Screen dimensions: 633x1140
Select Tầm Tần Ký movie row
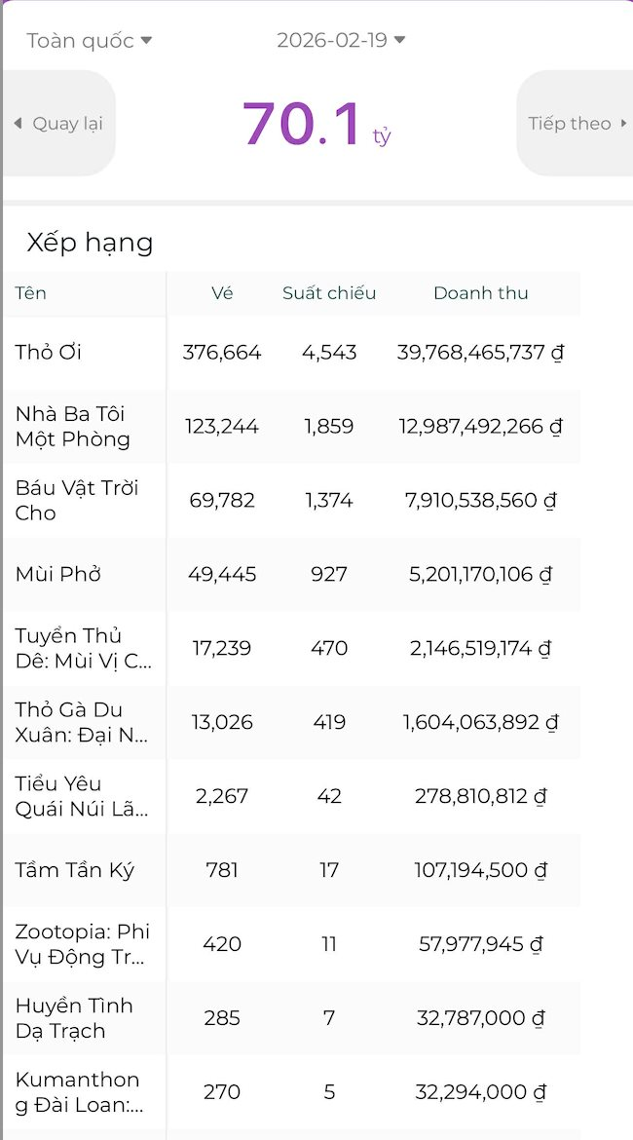(x=74, y=871)
